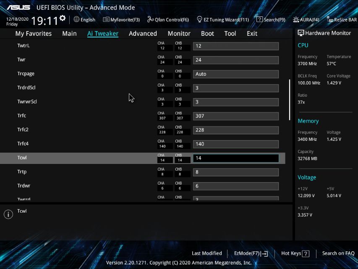Click the EzMode exit arrow icon
358x269 pixels.
point(264,253)
